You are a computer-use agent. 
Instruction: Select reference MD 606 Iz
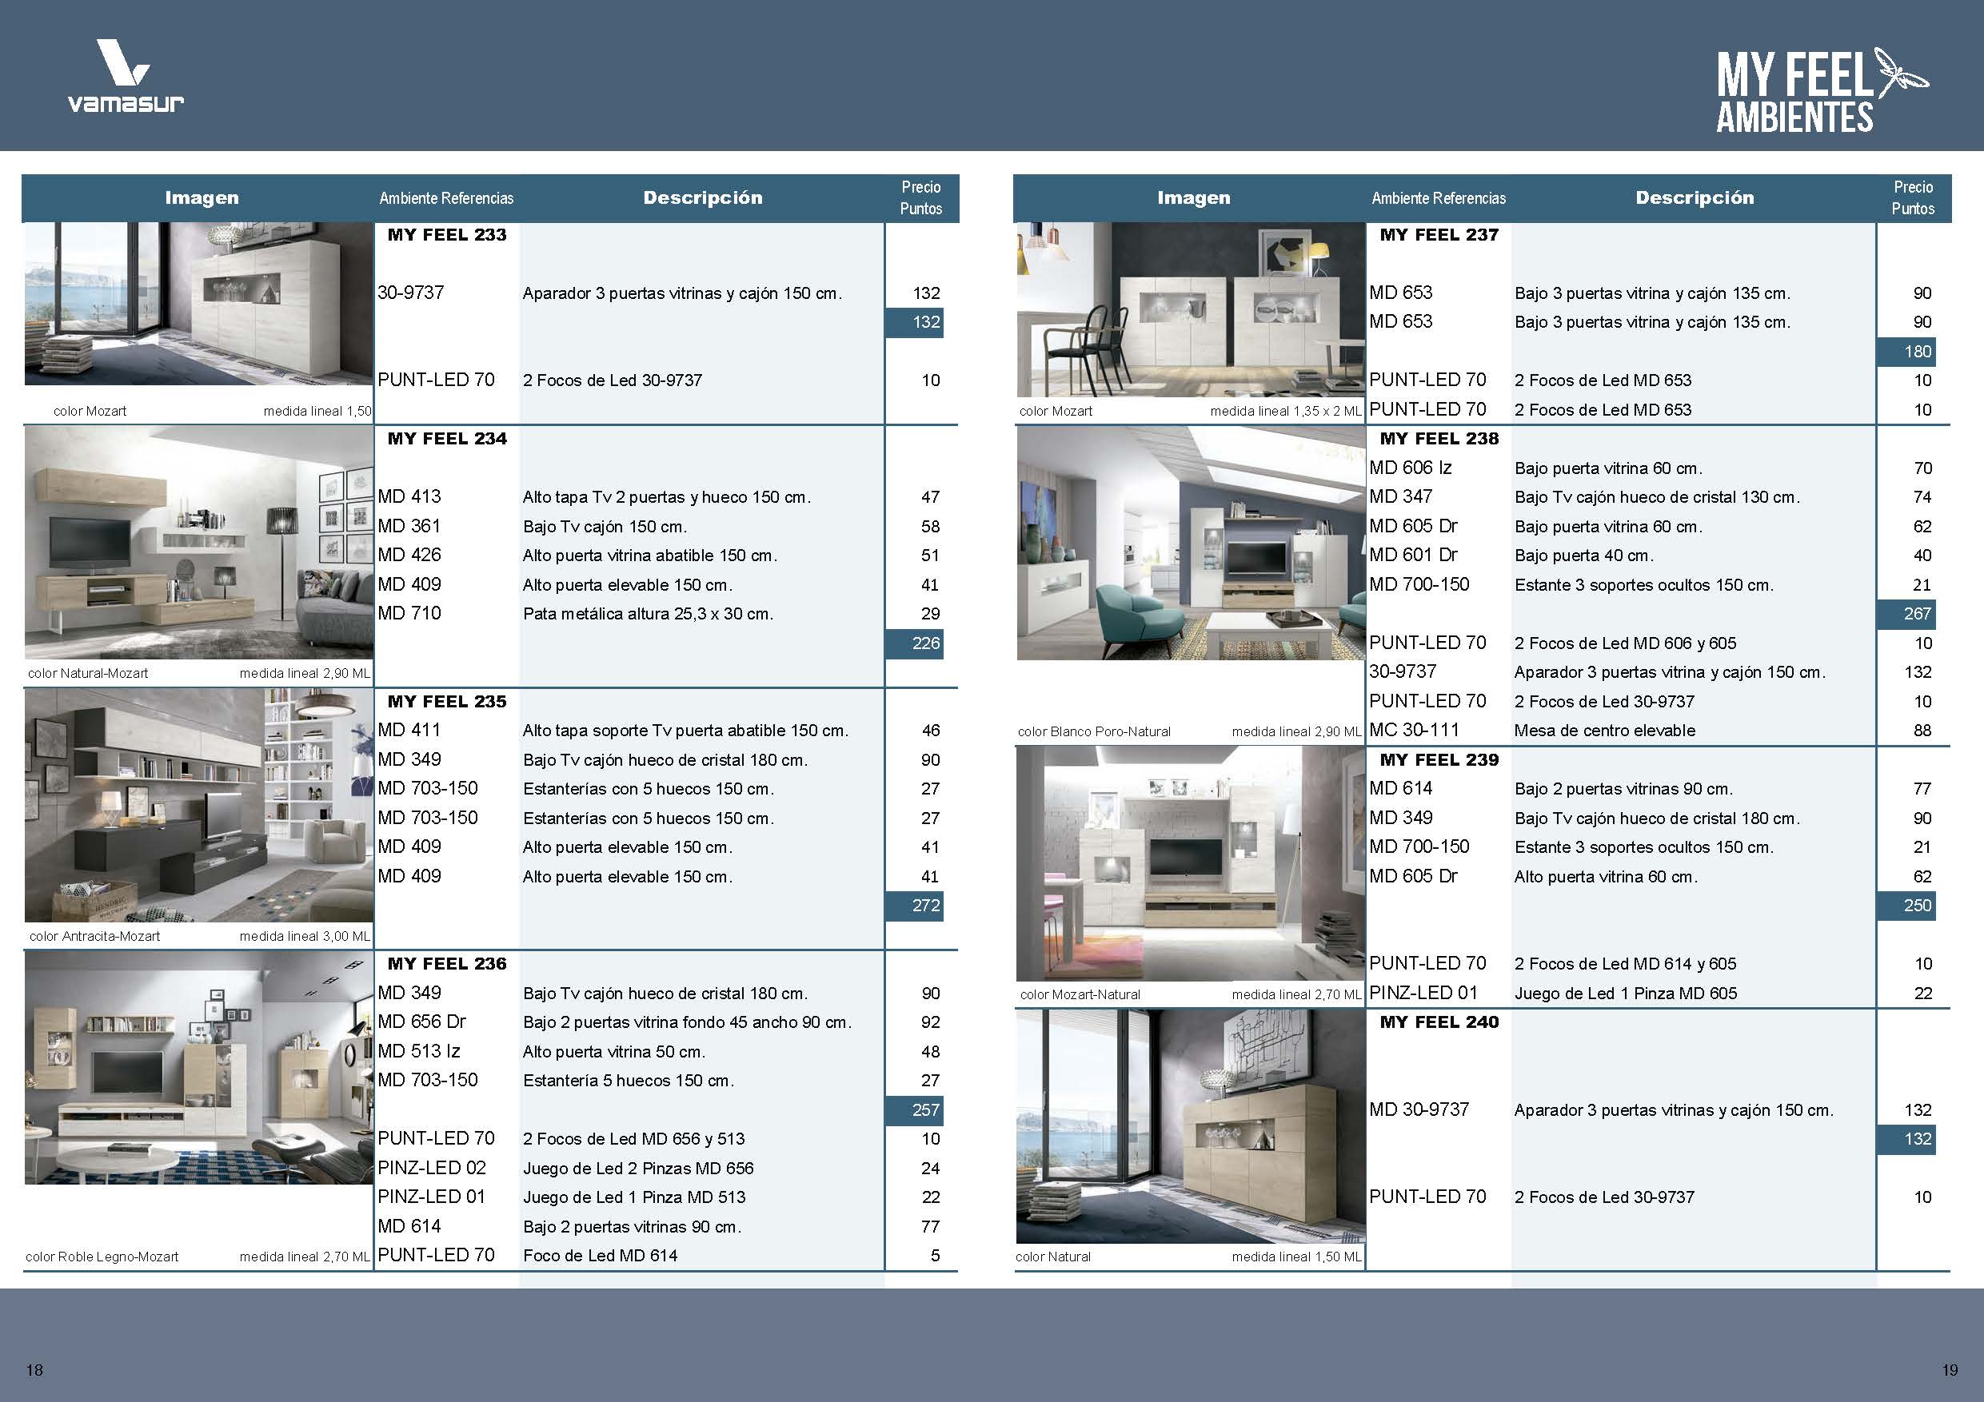coord(1410,468)
